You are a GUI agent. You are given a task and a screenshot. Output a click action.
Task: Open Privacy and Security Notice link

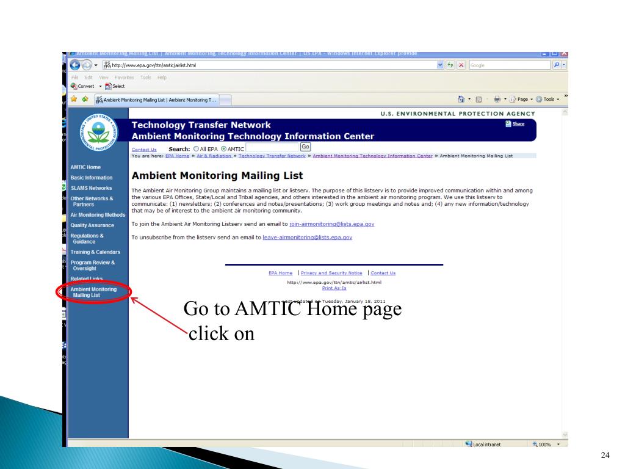coord(331,273)
